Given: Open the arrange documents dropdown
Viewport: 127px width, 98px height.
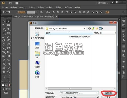Looking at the screenshot, I should click(17, 3).
